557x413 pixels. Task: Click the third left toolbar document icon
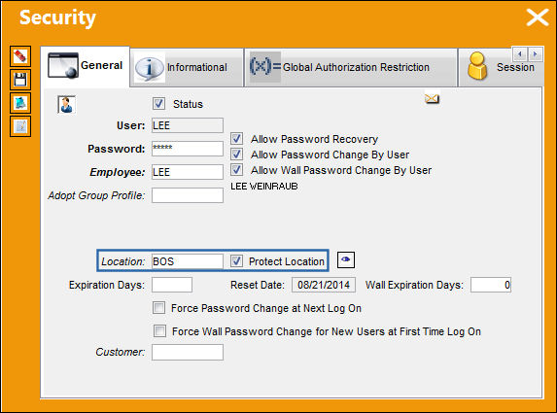[x=20, y=103]
